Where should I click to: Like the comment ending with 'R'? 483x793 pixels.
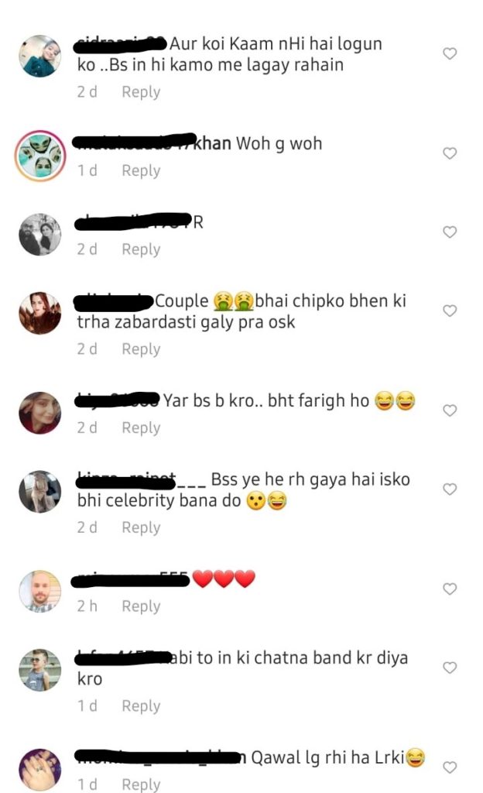[450, 232]
